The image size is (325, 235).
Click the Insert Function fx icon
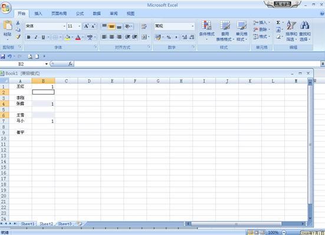[x=70, y=64]
